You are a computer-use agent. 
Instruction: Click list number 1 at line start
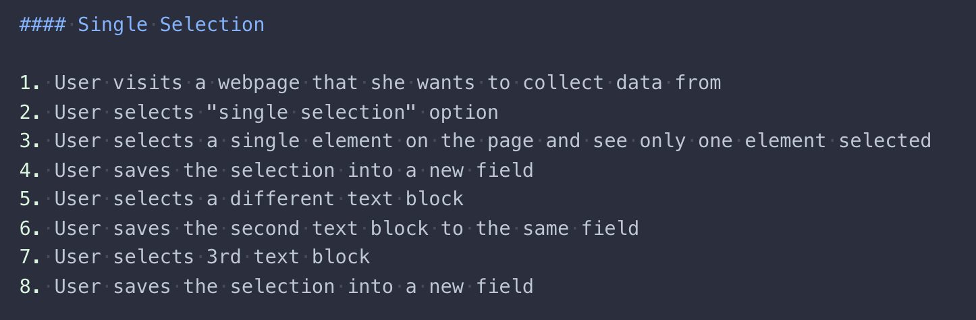coord(30,83)
